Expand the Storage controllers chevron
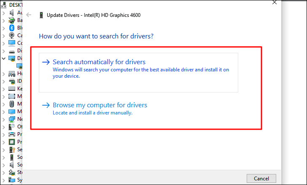Image resolution: width=307 pixels, height=185 pixels. [3, 173]
